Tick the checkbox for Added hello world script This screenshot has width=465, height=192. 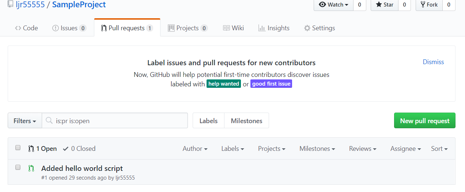tap(18, 167)
